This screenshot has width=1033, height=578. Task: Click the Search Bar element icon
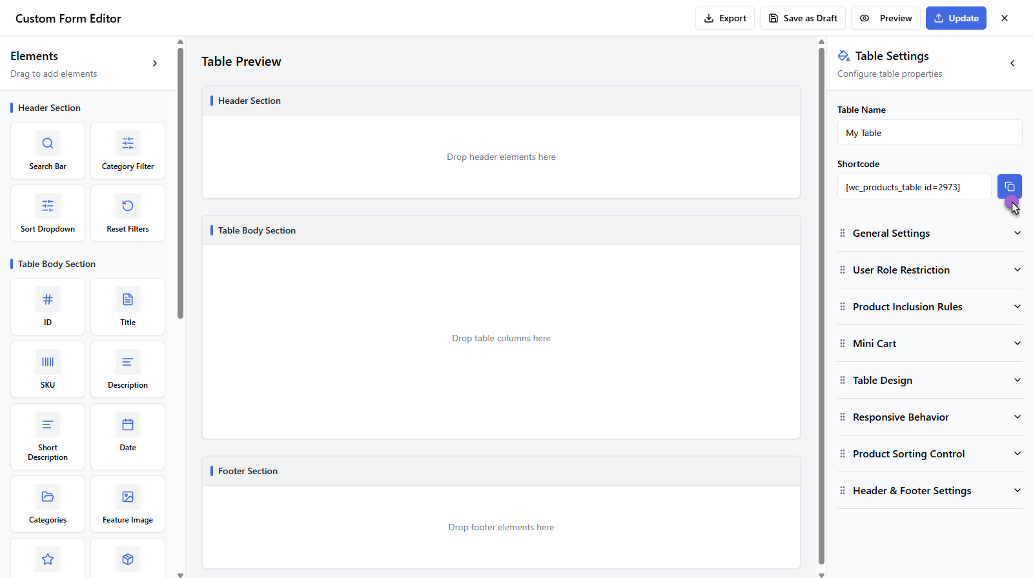[x=48, y=144]
